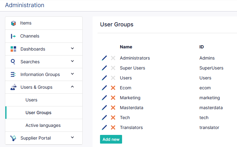
Task: Click the Searches magnifier icon
Action: (13, 62)
